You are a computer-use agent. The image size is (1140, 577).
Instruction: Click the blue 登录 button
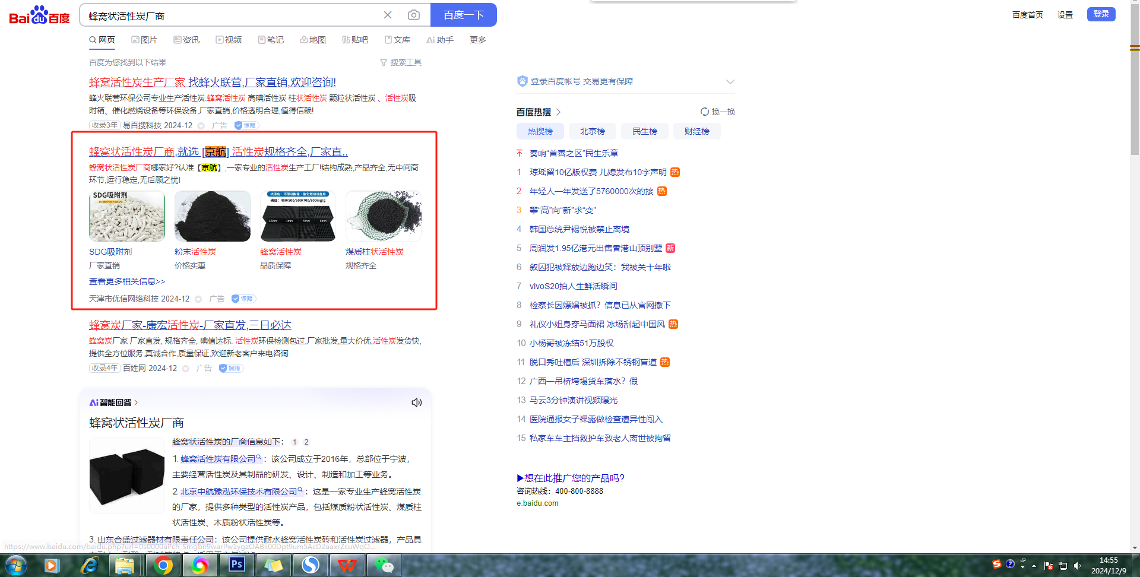[x=1101, y=14]
